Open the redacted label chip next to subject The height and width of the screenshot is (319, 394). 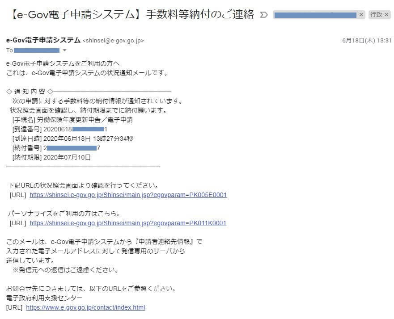(315, 15)
